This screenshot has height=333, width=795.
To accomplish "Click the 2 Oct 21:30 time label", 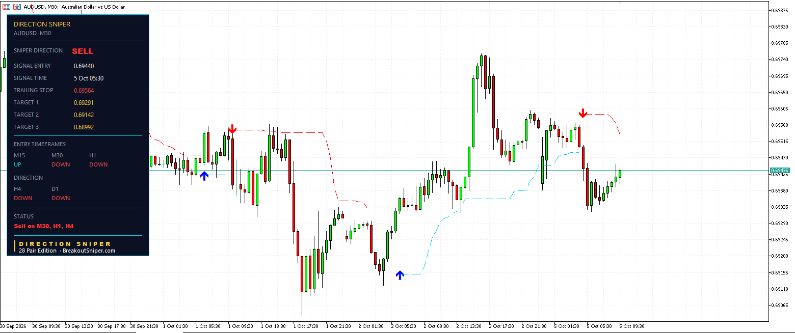I will 535,326.
